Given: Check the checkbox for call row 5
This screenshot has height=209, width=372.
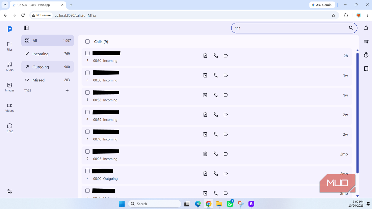Looking at the screenshot, I should [x=87, y=132].
